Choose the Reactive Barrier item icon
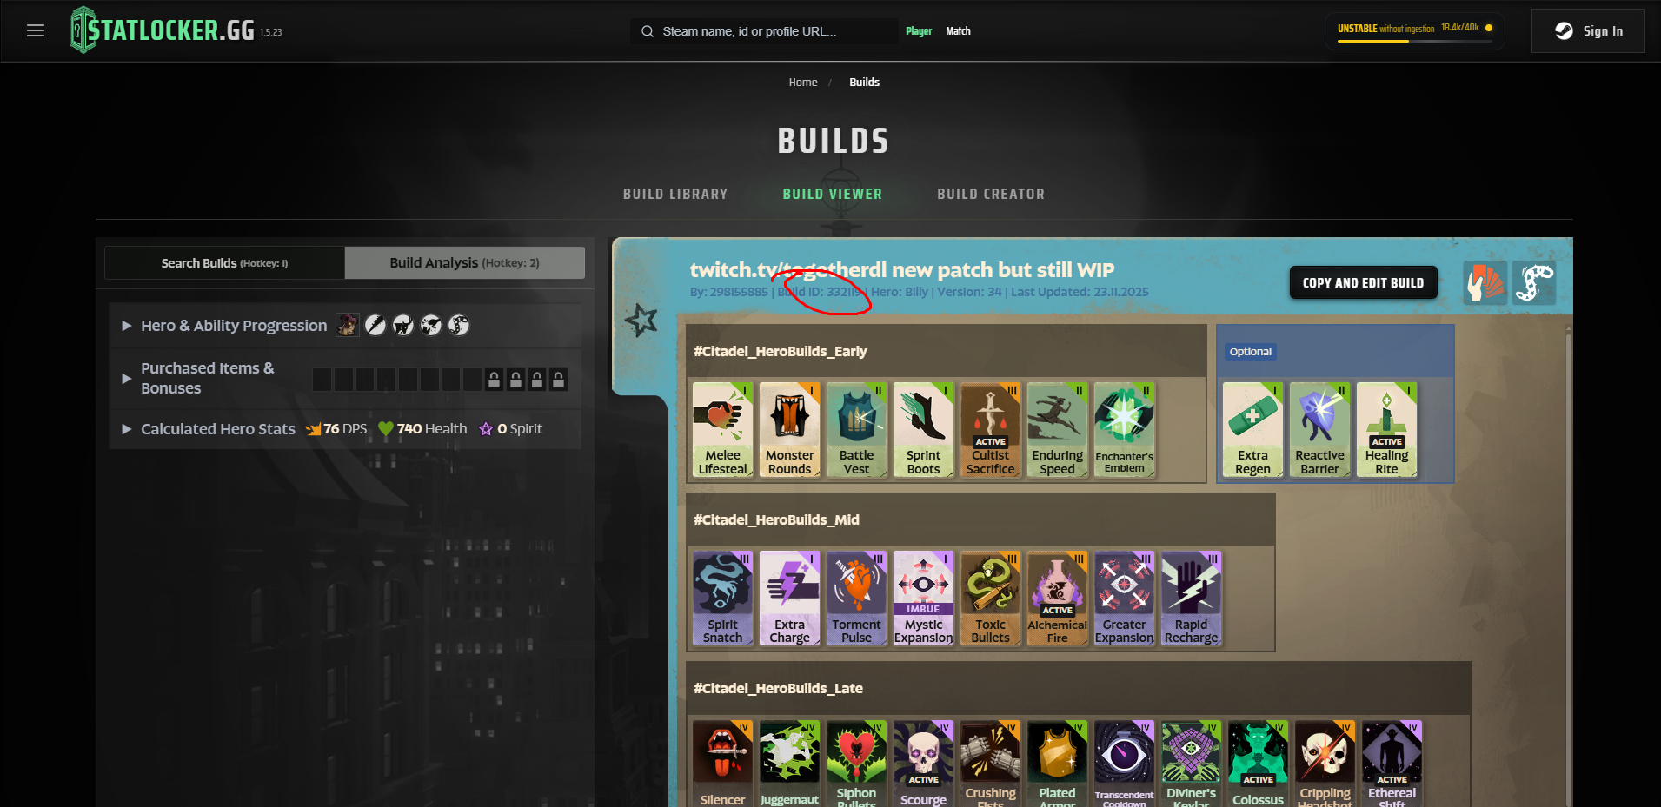 click(1319, 430)
